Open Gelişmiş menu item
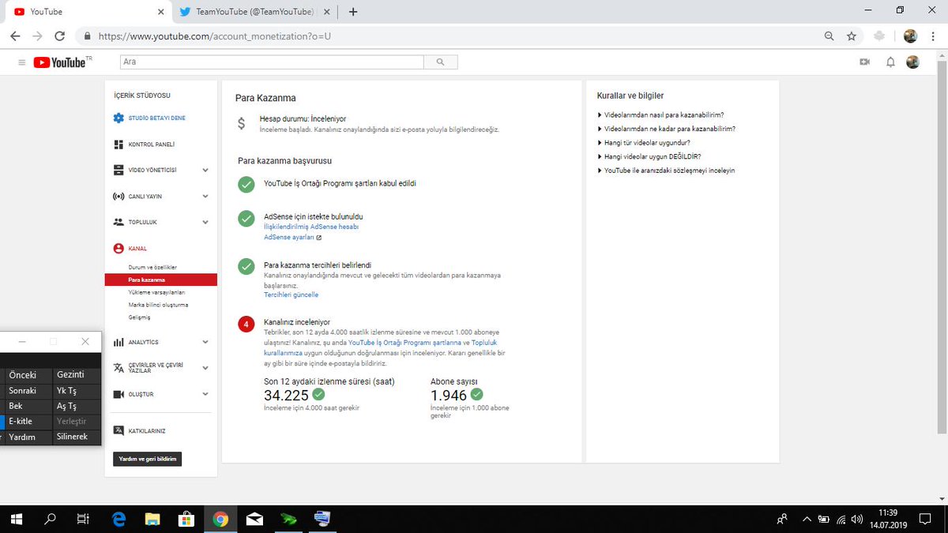Image resolution: width=948 pixels, height=533 pixels. pos(139,317)
